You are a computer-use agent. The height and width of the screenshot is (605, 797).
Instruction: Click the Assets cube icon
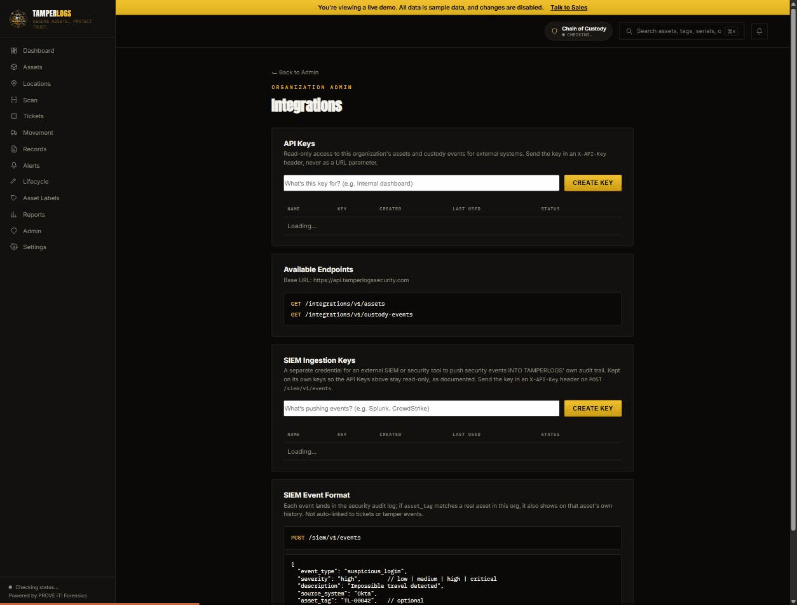14,67
